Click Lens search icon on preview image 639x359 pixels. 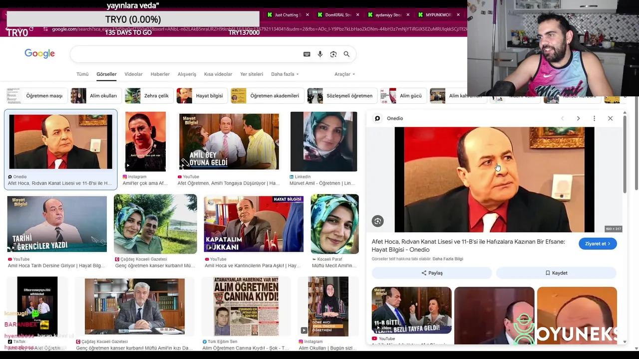tap(378, 221)
